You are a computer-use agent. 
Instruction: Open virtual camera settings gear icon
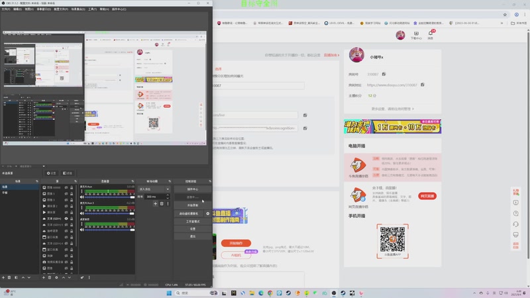pyautogui.click(x=208, y=213)
